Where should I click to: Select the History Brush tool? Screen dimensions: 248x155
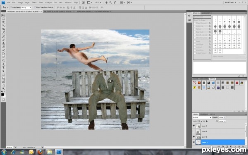3,47
